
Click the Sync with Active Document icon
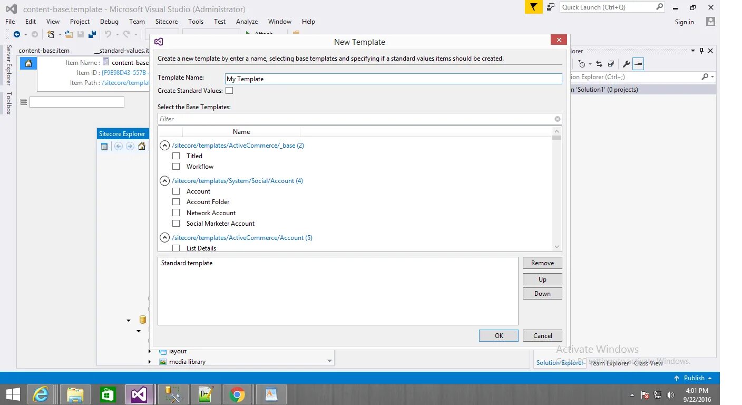599,64
